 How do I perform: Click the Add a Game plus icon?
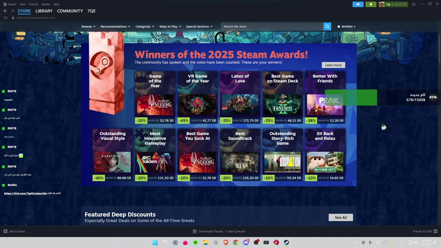5,231
